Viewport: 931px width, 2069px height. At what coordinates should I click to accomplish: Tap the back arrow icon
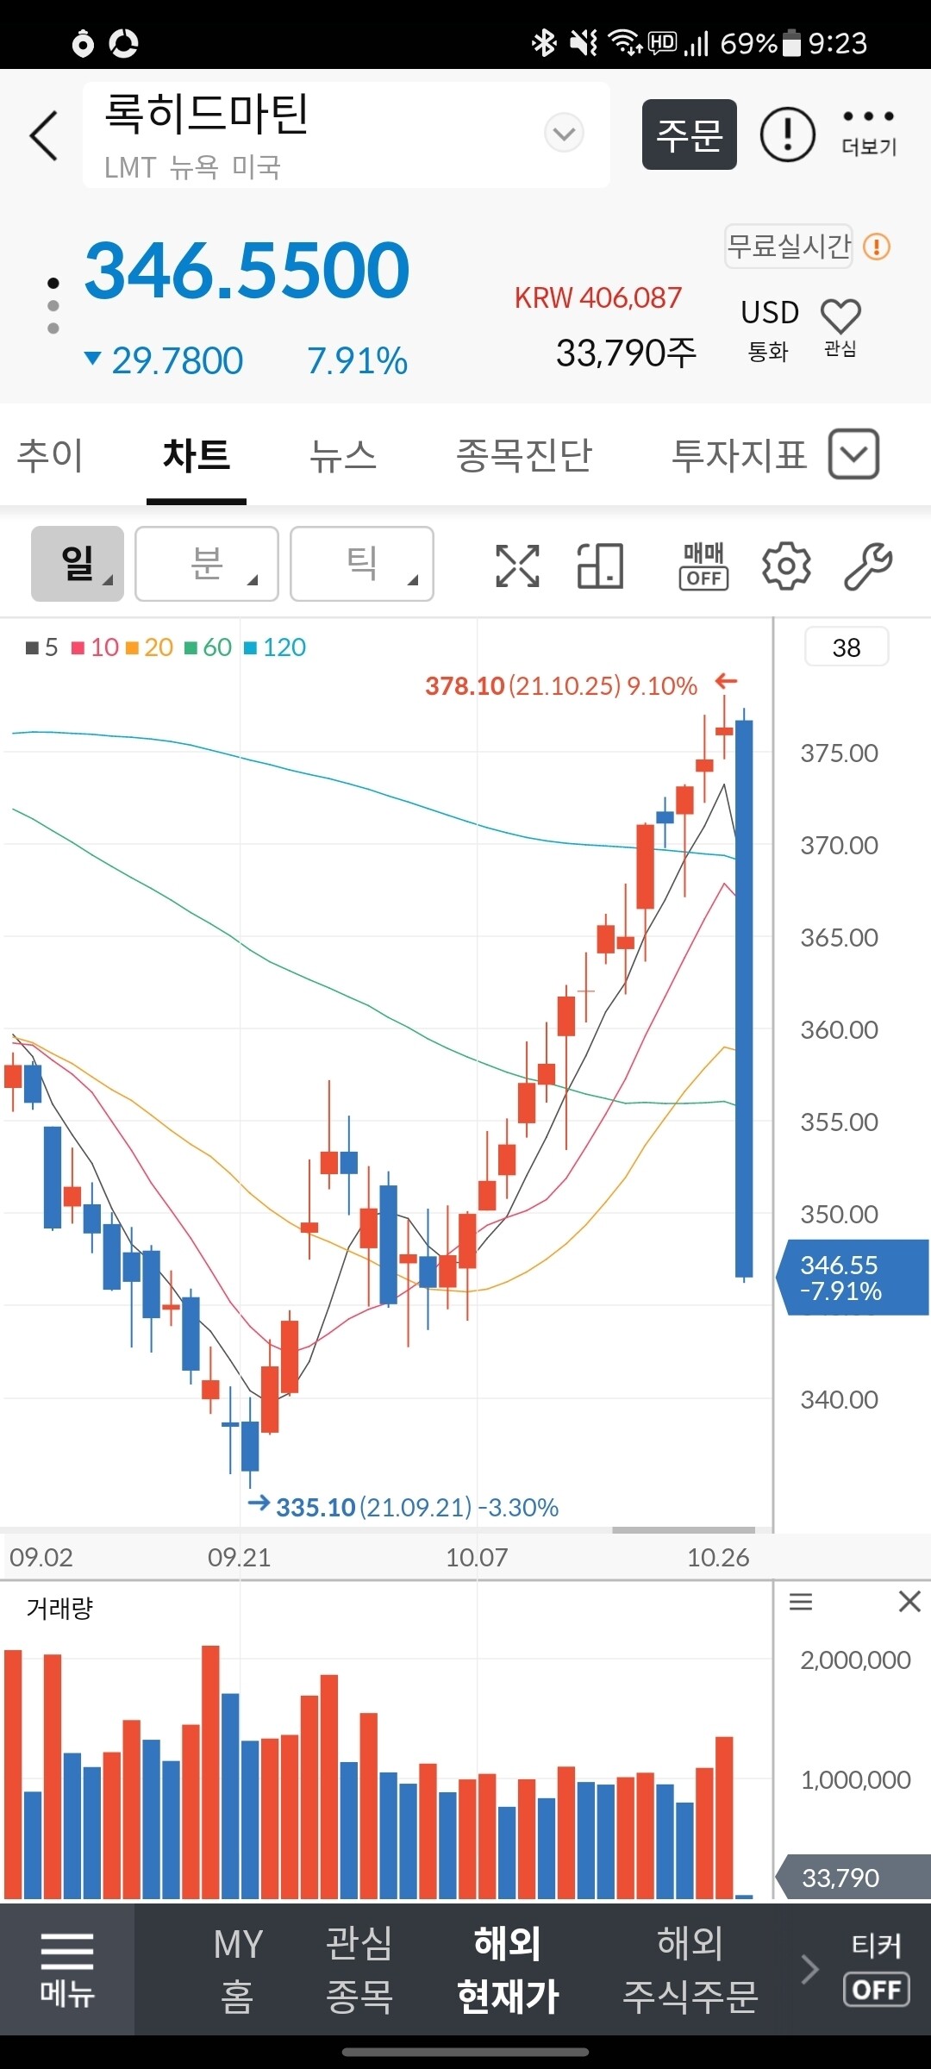[x=44, y=135]
